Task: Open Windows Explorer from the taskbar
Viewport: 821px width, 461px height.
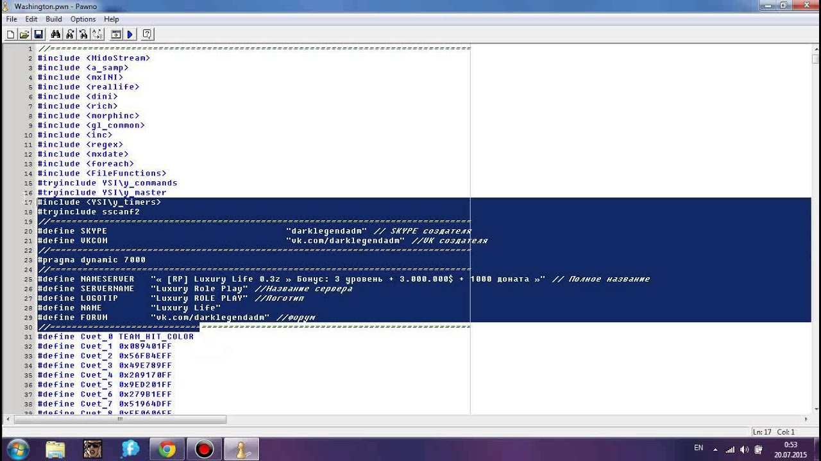Action: coord(55,449)
